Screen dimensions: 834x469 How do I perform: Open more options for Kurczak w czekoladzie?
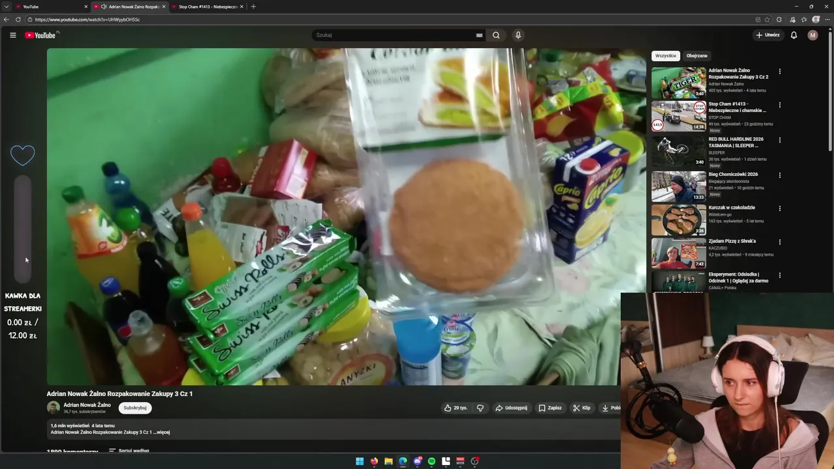click(x=779, y=208)
